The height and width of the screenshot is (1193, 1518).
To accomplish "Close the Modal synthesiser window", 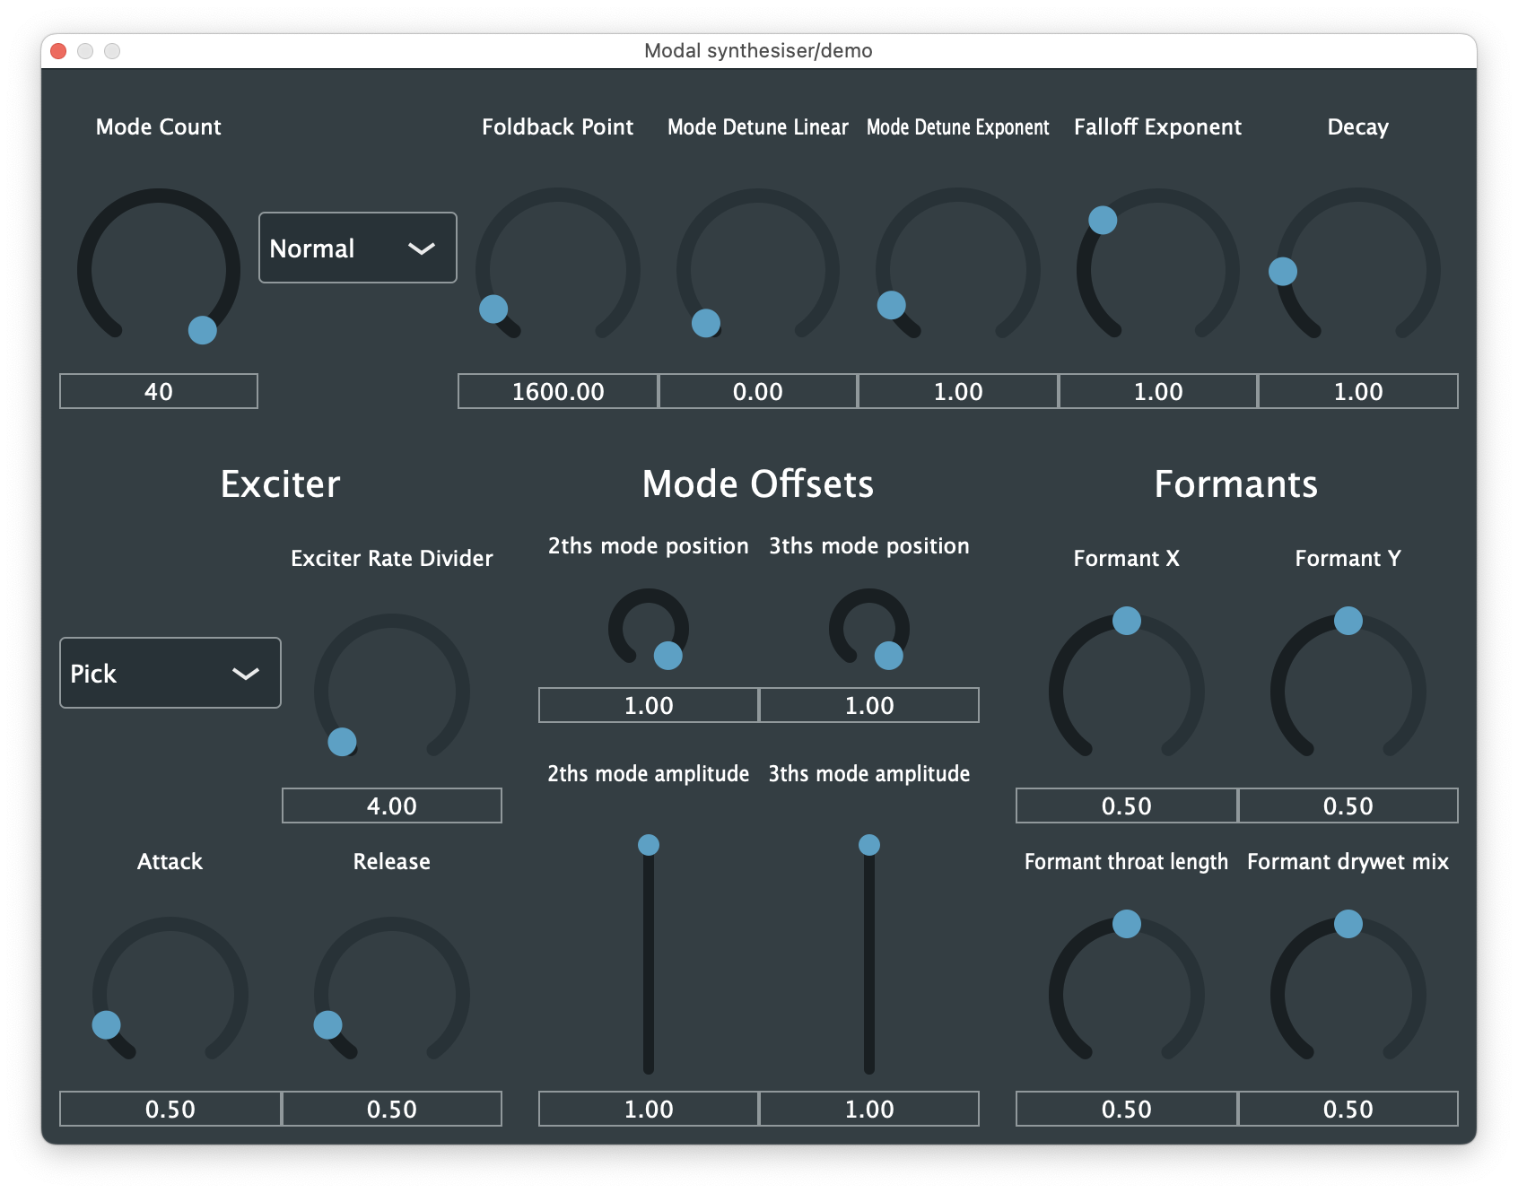I will click(x=58, y=51).
